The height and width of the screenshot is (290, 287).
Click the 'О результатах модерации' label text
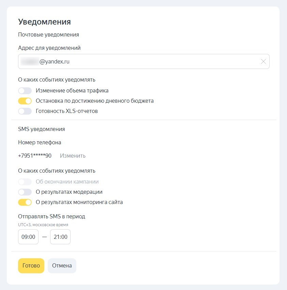pyautogui.click(x=69, y=192)
